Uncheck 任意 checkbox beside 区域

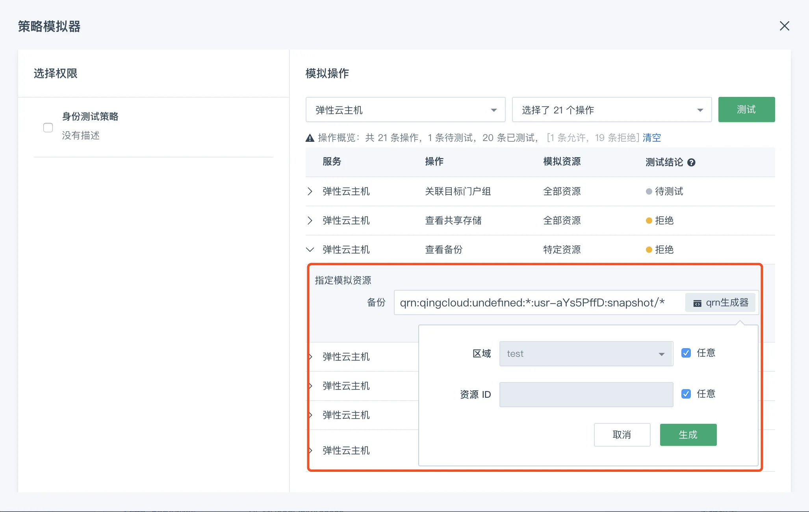coord(686,353)
